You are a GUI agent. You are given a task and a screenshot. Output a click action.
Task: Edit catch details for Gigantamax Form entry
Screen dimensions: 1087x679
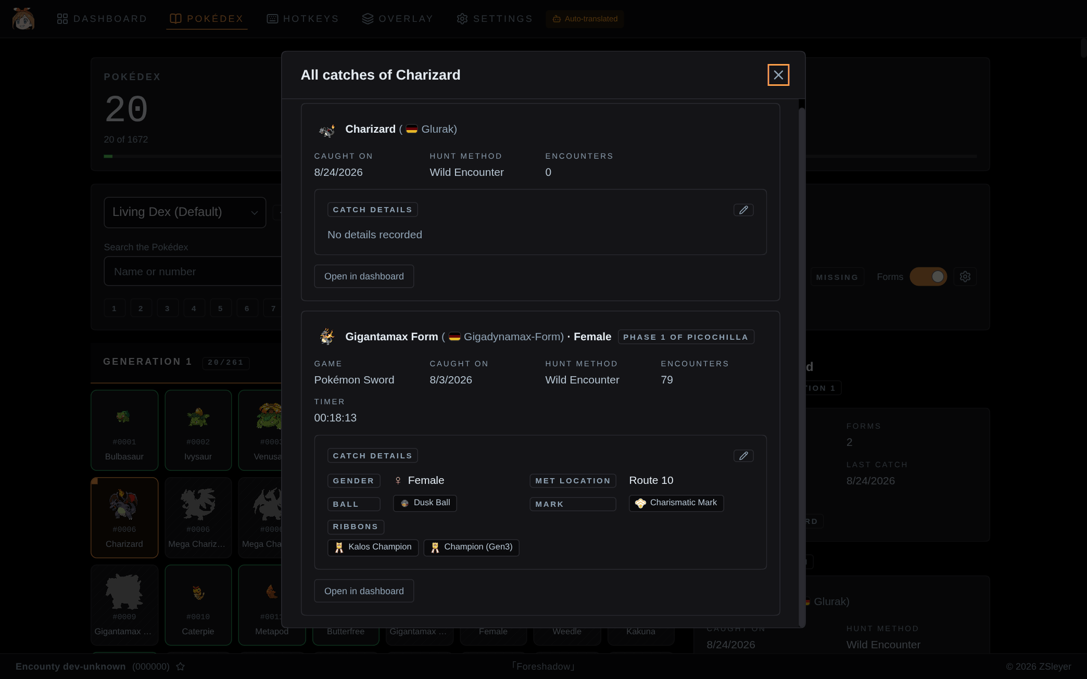pos(743,456)
